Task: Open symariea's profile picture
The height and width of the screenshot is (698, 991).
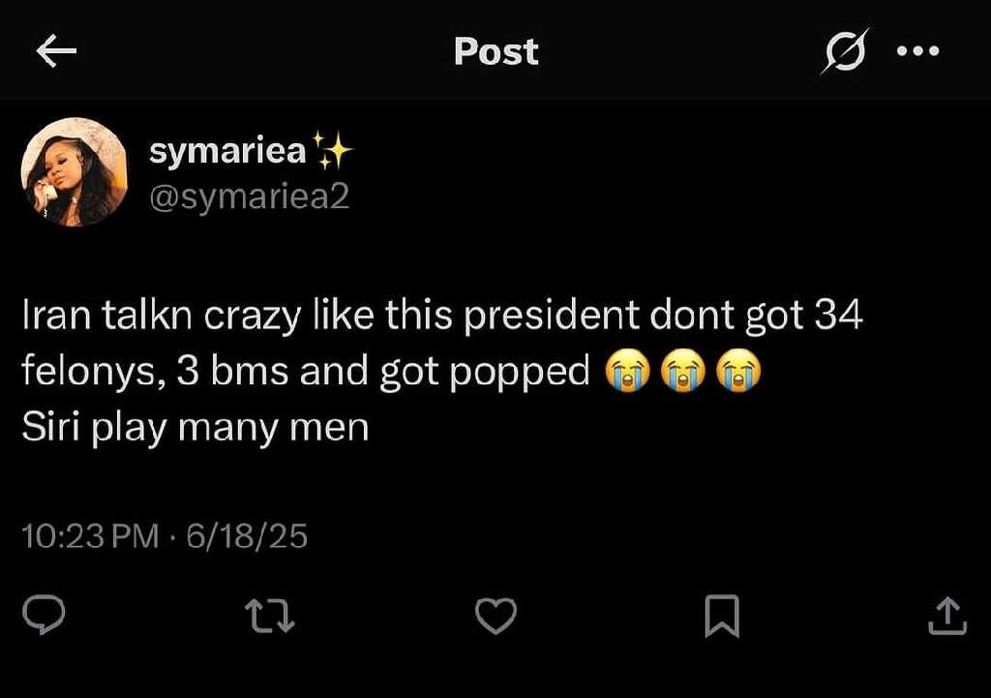Action: (x=74, y=172)
